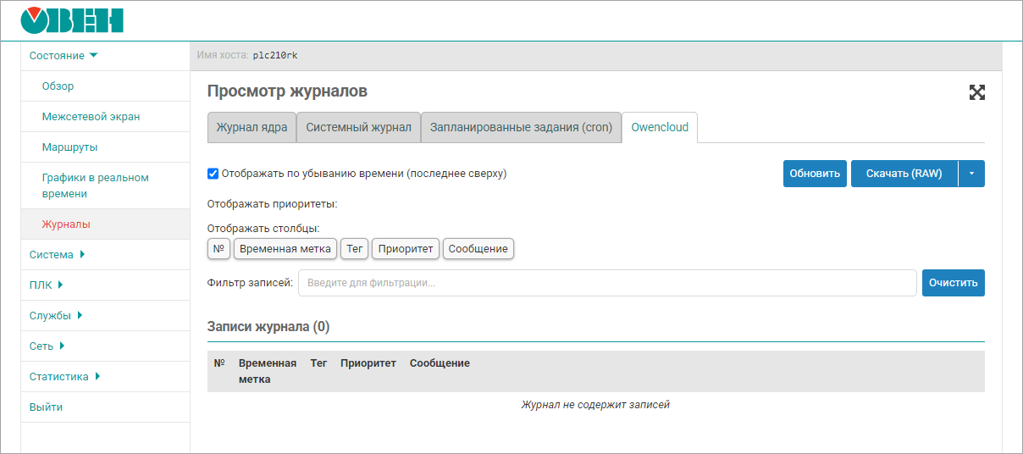Collapse the Состояние menu section
The height and width of the screenshot is (454, 1023).
point(64,56)
